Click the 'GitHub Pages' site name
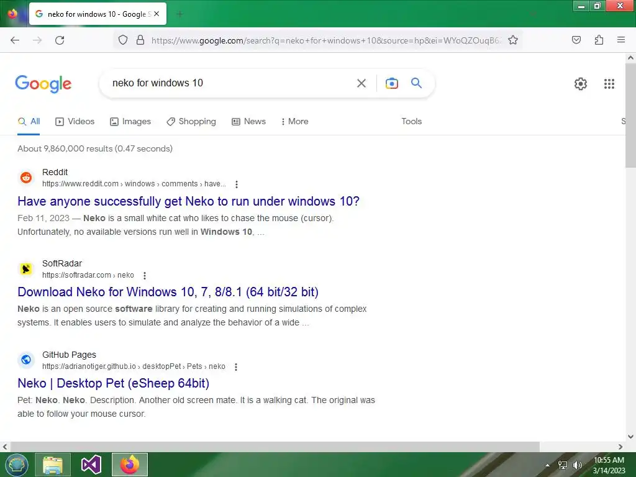 (70, 355)
